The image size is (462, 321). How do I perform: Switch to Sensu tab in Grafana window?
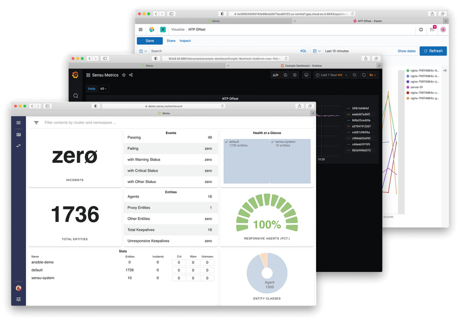coord(147,66)
